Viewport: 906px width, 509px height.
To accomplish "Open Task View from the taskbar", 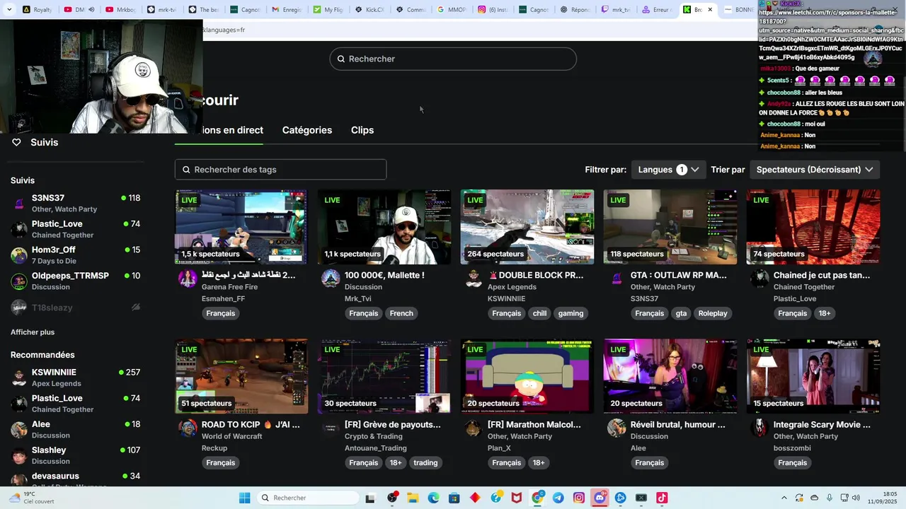I will click(x=369, y=498).
